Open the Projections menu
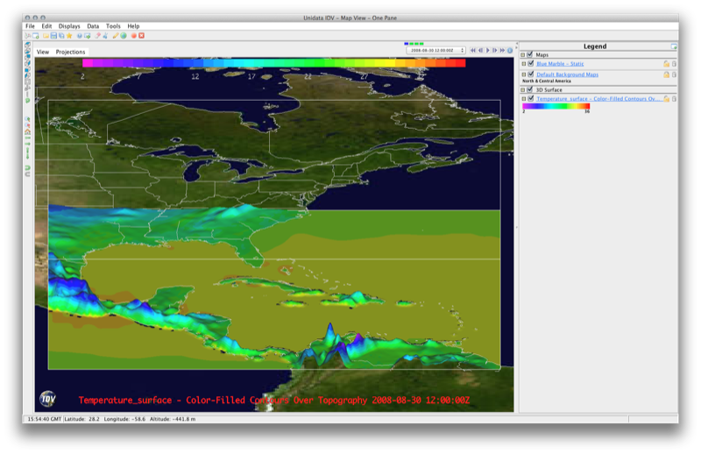This screenshot has height=454, width=701. 71,52
